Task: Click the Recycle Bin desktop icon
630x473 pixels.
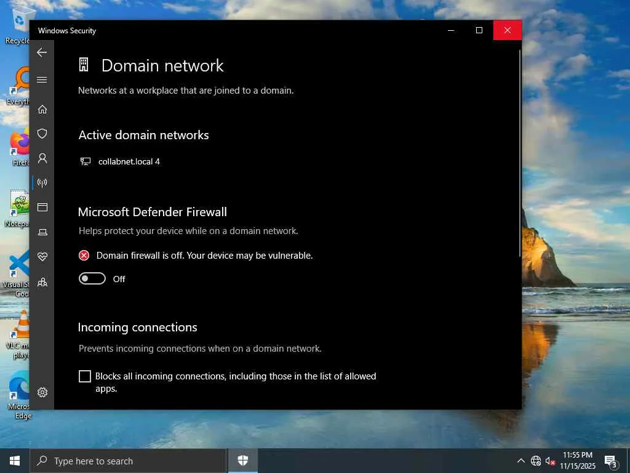Action: click(18, 25)
